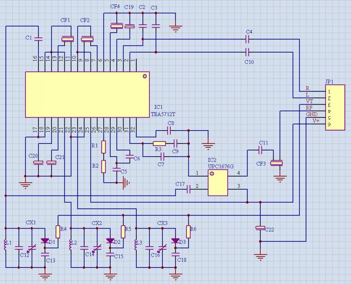Screen dimensions: 351x284
Task: Click the UPC1676G IC2 amplifier block
Action: (x=218, y=183)
